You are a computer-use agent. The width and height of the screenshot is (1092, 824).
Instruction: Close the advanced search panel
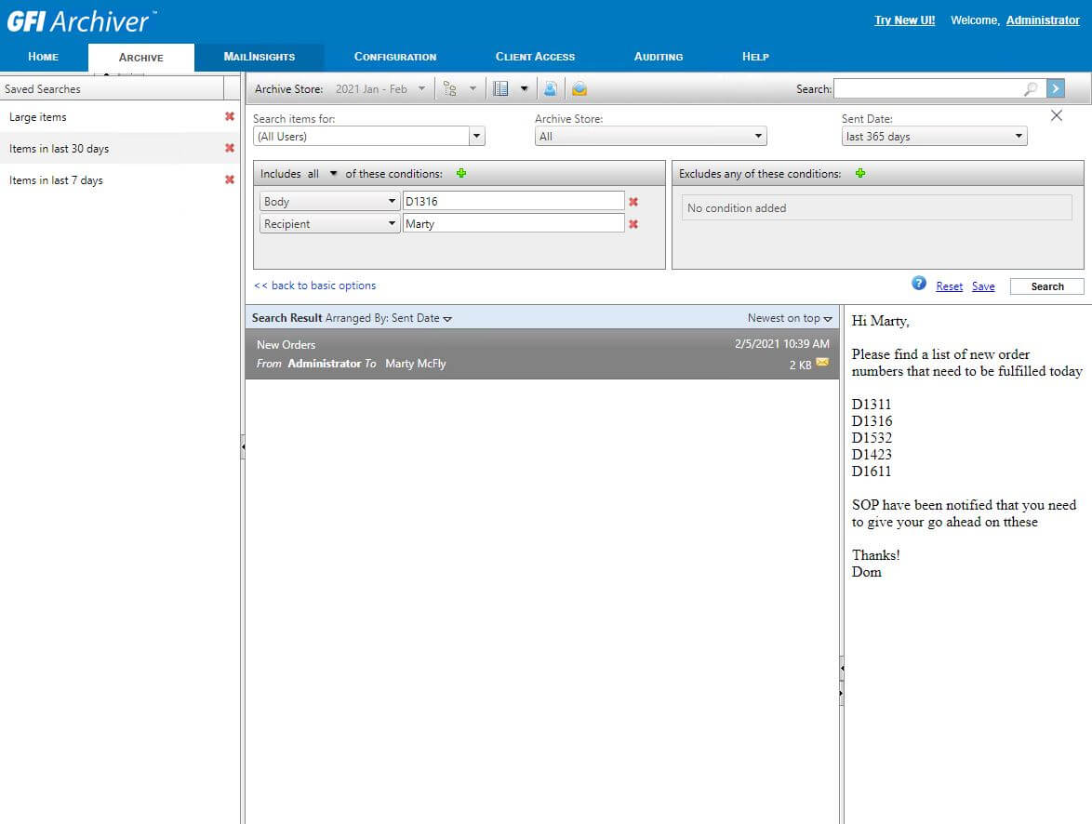click(x=1056, y=116)
